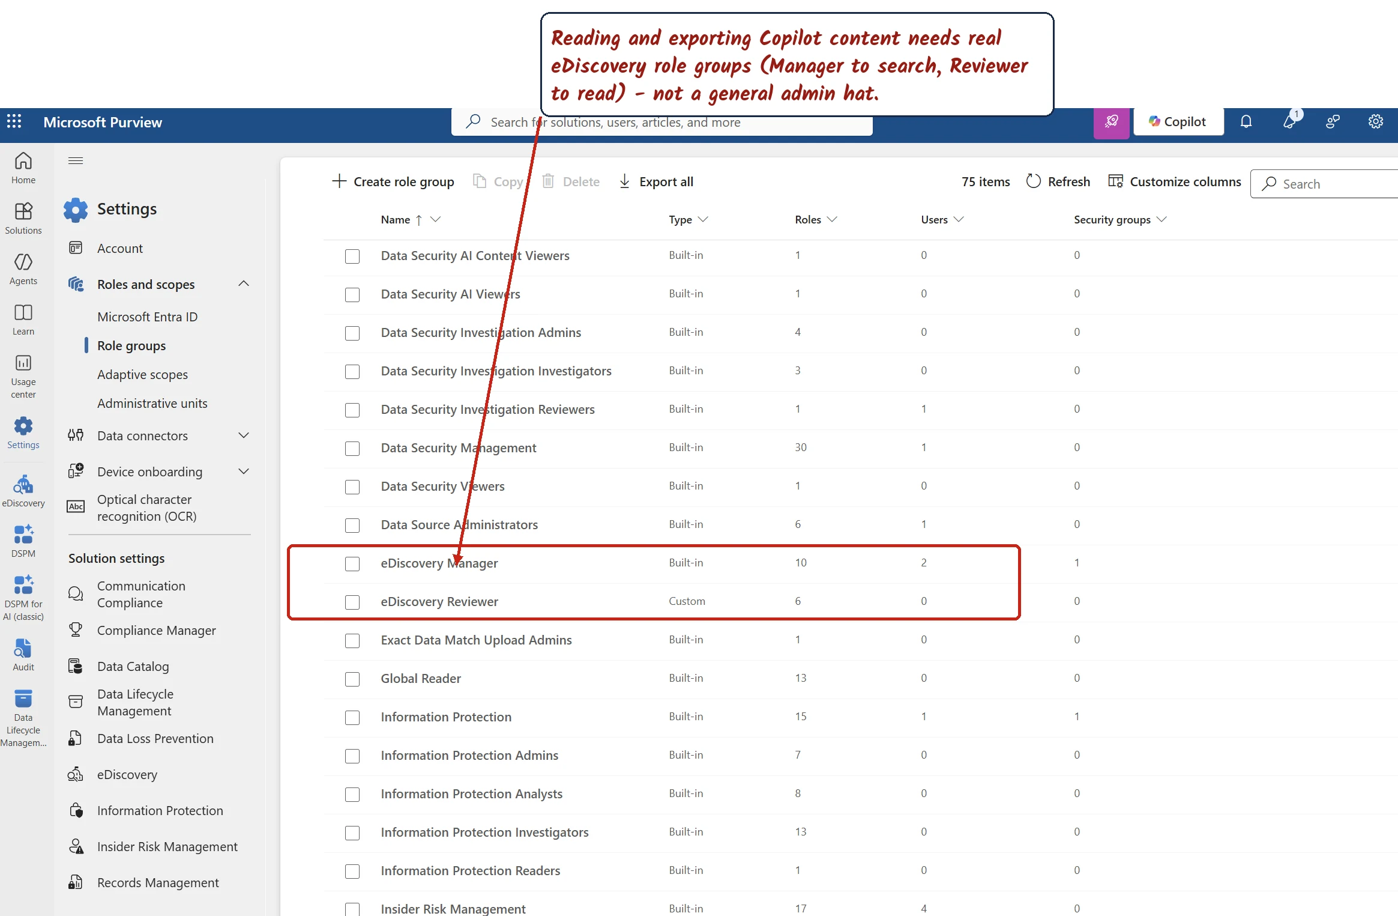
Task: Check Data Security AI Content Viewers row
Action: point(352,256)
